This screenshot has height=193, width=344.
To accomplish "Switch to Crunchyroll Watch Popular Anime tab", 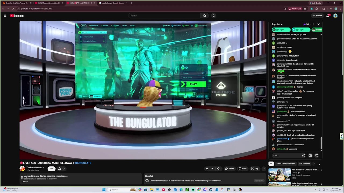I will [x=17, y=3].
